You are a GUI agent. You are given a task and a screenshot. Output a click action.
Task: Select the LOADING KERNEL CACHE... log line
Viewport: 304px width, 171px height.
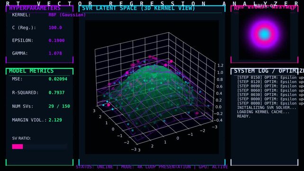coord(263,112)
